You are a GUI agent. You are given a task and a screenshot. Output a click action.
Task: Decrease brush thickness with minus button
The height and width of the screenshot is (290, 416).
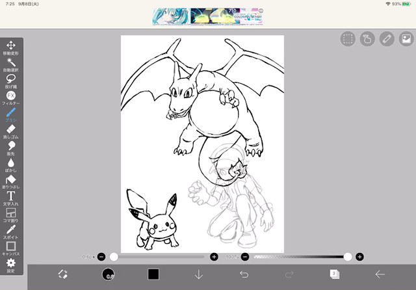pos(101,257)
